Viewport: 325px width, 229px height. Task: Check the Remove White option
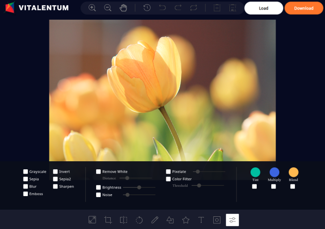(98, 172)
